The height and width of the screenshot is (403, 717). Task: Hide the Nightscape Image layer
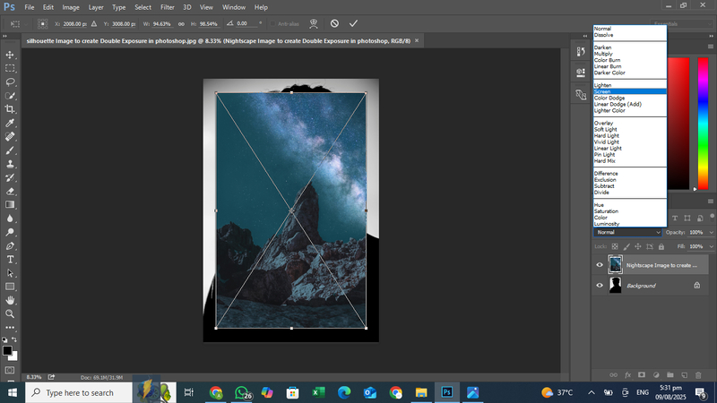pos(600,265)
